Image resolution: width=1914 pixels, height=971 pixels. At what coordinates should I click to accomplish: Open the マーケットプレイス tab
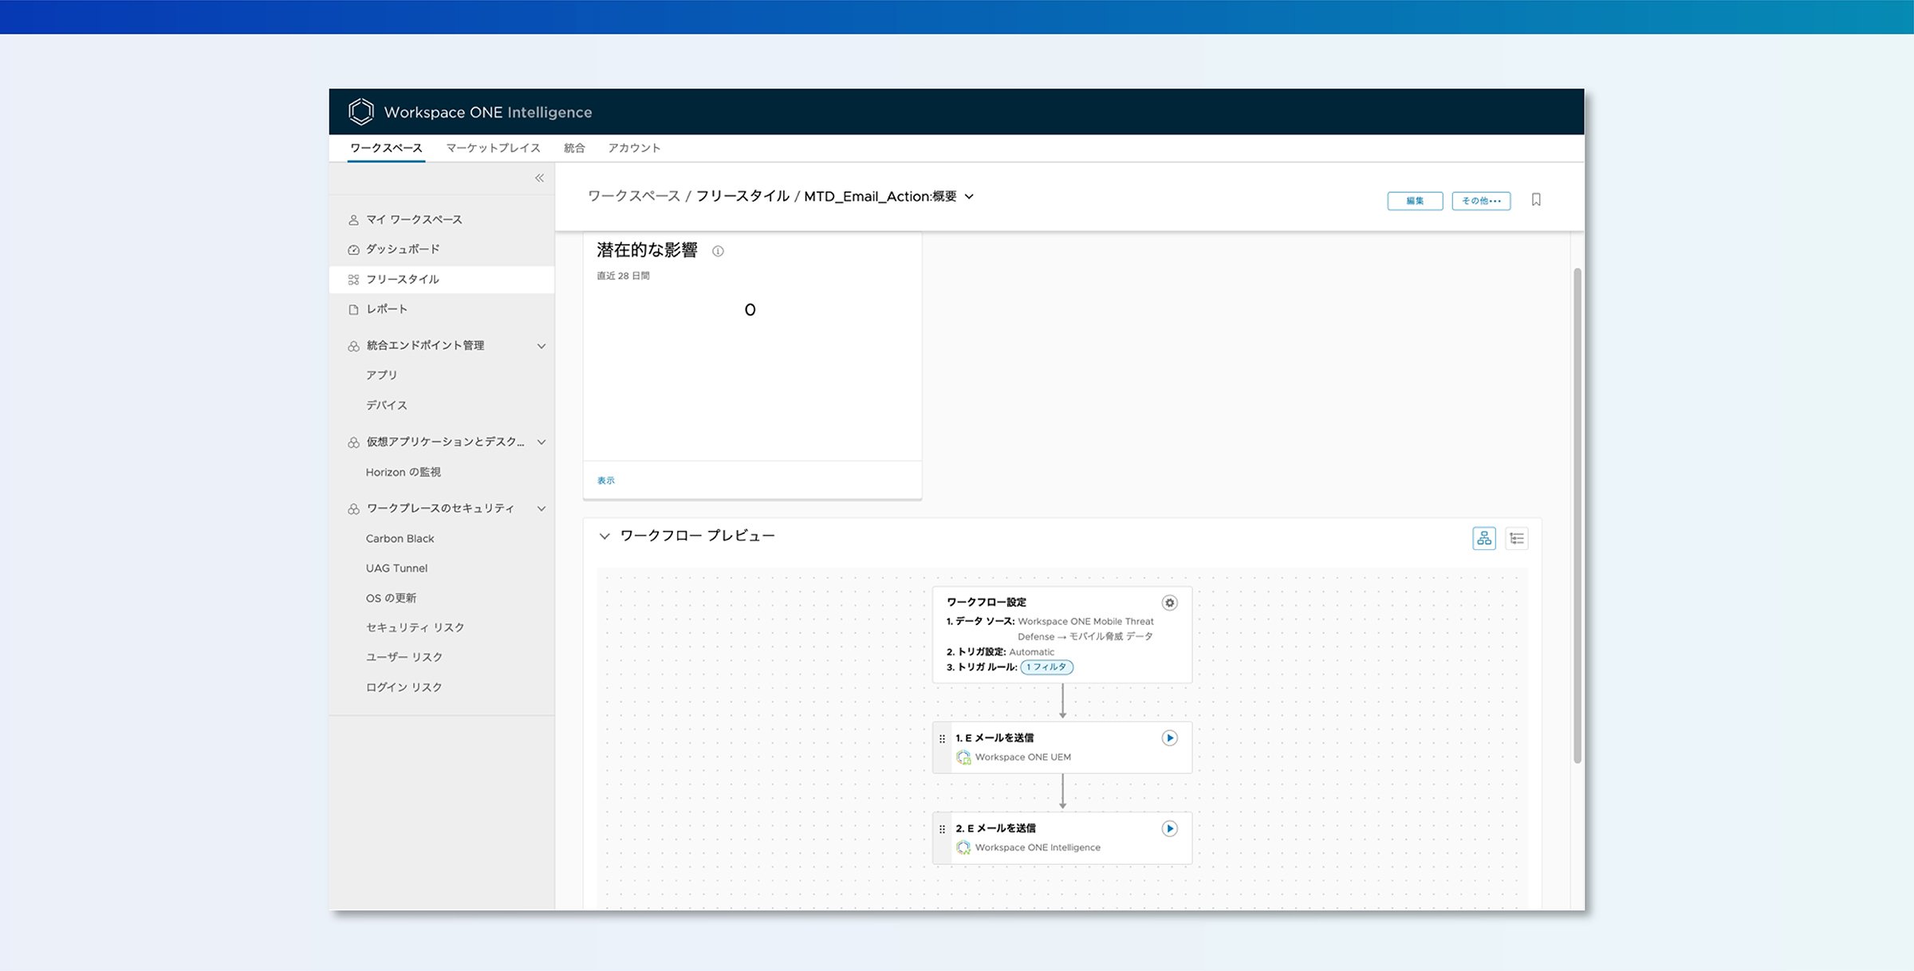[x=493, y=148]
